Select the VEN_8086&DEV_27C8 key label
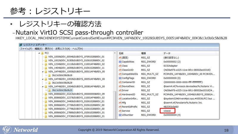 coord(76,116)
